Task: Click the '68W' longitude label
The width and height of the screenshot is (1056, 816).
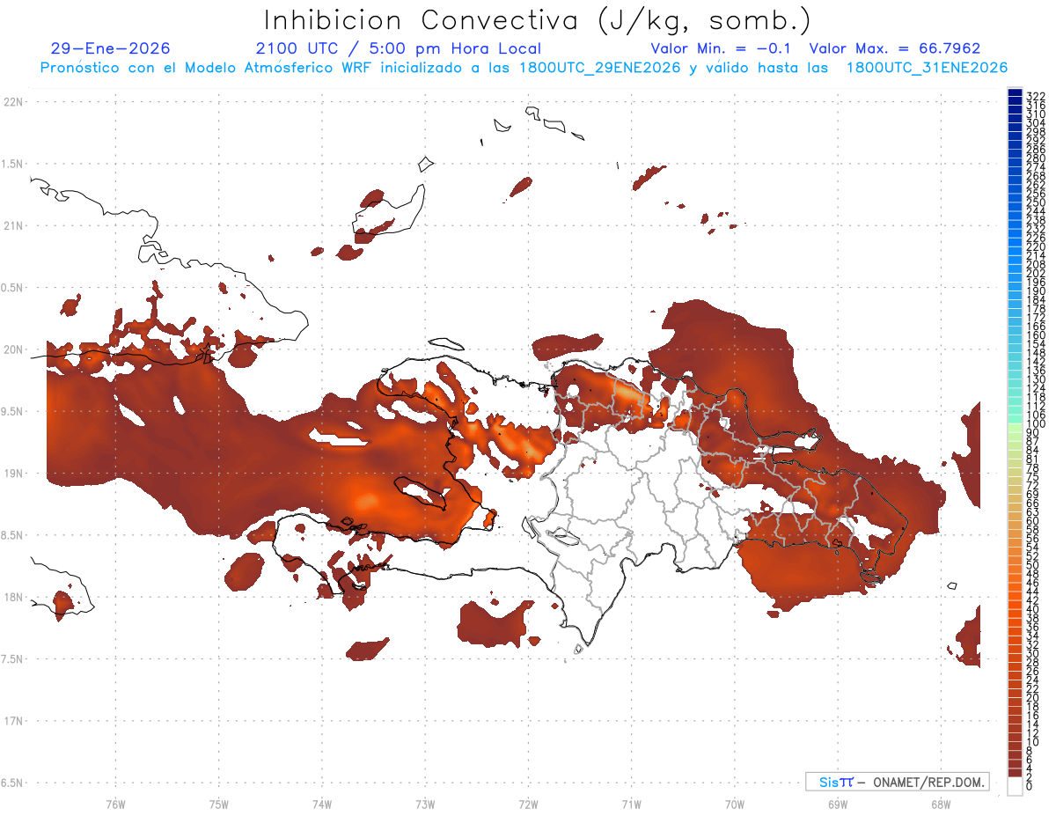Action: 940,804
